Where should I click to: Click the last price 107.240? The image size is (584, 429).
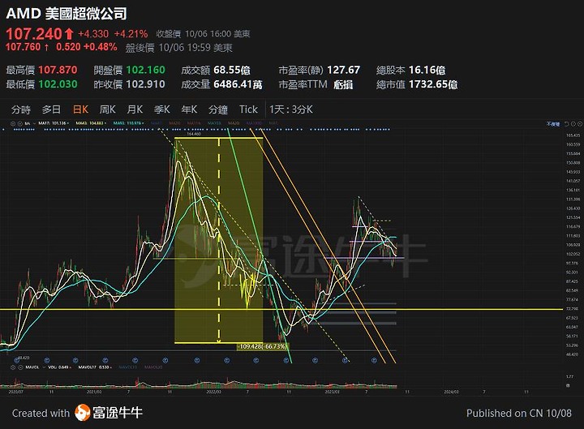[34, 34]
